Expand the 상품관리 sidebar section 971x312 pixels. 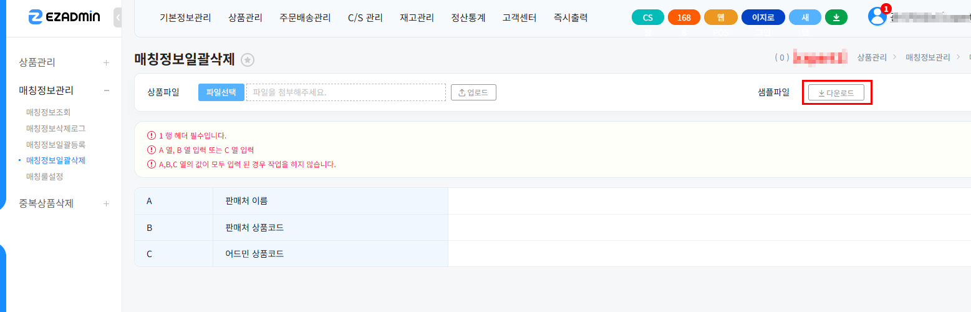tap(107, 62)
